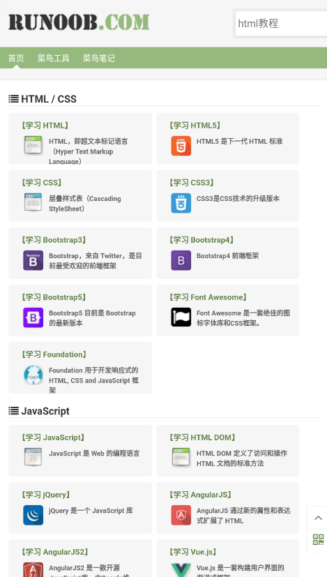
Task: Click the AngularJS red shield icon
Action: (181, 515)
